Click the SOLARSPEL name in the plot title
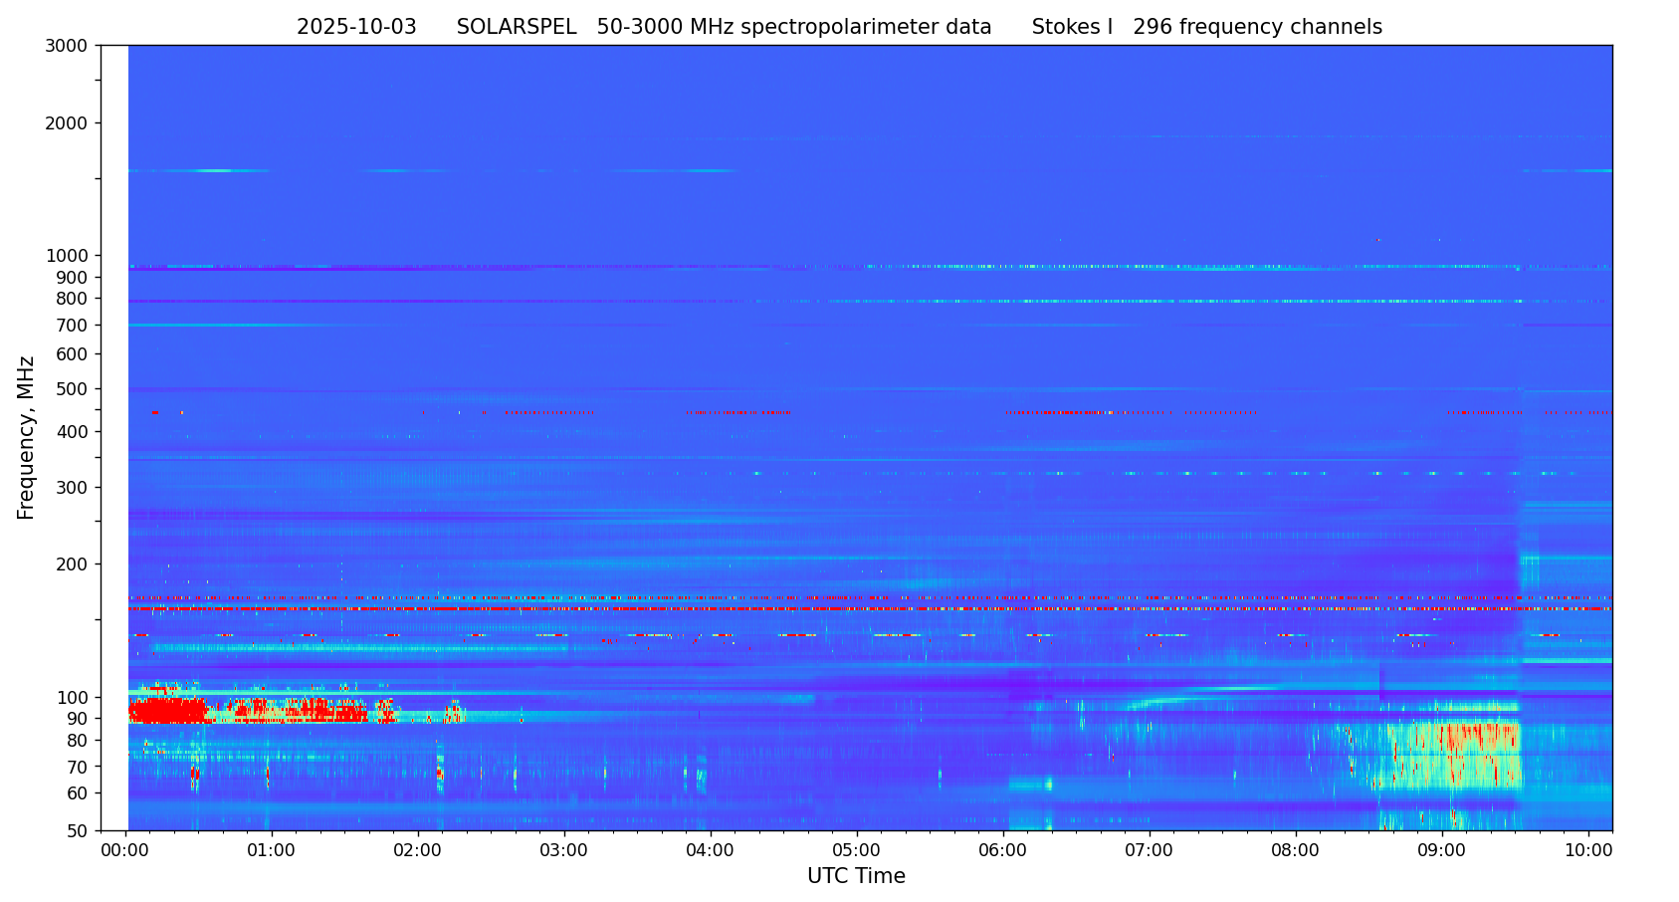 pos(516,28)
